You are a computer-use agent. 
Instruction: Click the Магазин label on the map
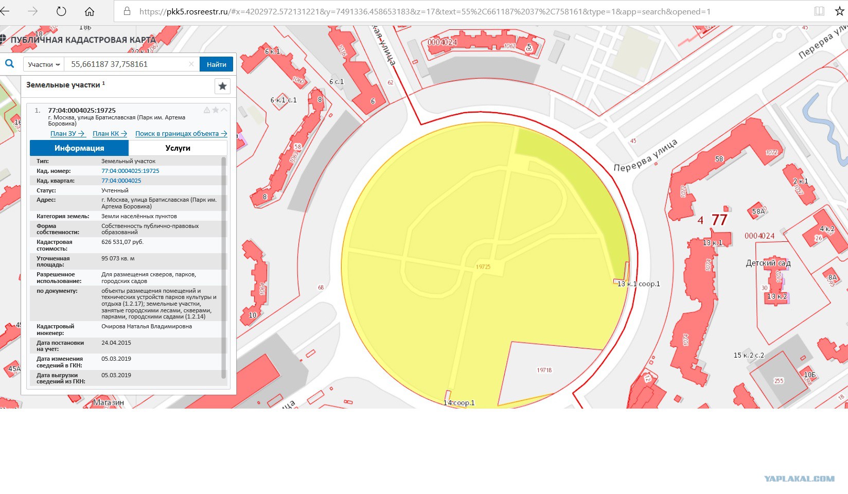coord(108,402)
